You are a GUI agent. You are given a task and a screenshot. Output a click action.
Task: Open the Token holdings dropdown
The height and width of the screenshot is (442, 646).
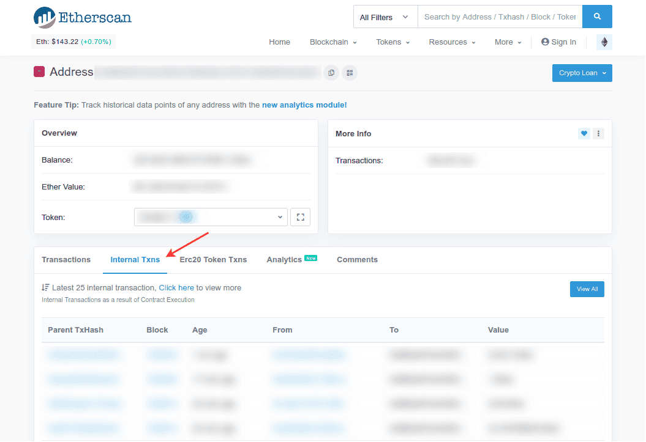(x=211, y=217)
